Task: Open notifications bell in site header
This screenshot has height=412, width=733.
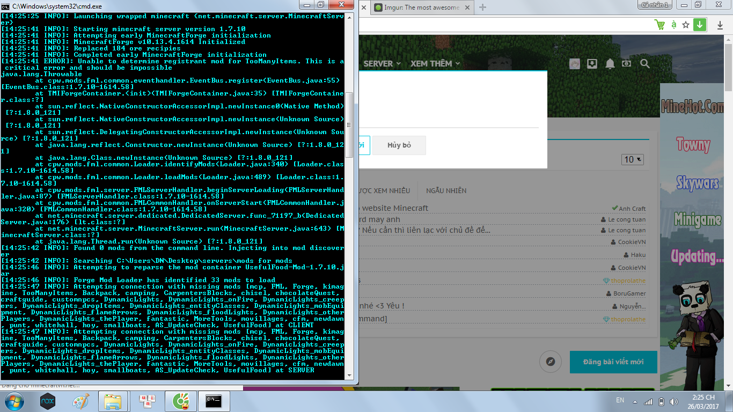Action: [x=610, y=64]
